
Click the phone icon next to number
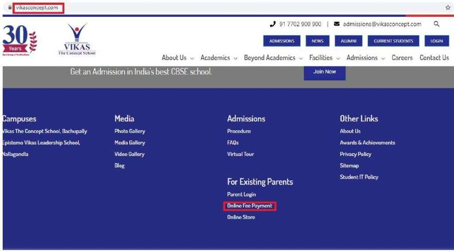[273, 24]
